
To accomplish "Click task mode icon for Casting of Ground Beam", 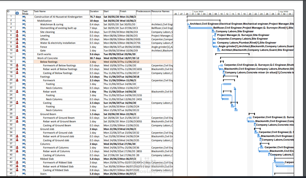I will point(24,125).
